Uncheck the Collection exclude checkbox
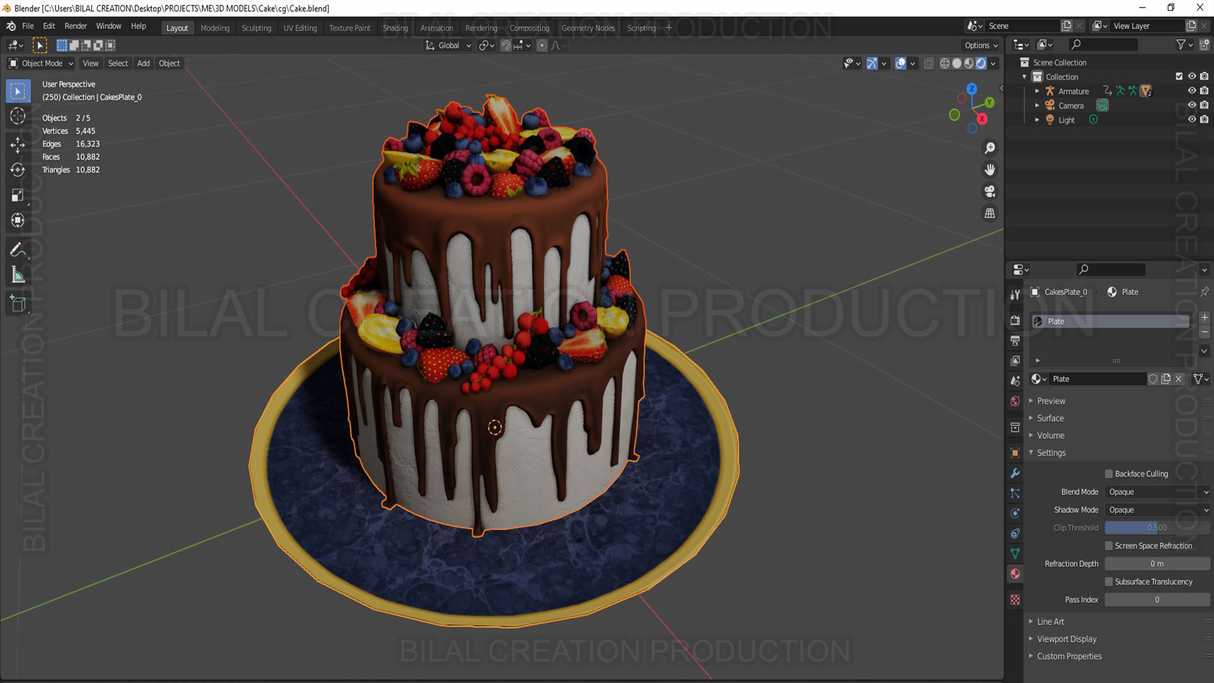This screenshot has width=1214, height=683. pos(1179,76)
